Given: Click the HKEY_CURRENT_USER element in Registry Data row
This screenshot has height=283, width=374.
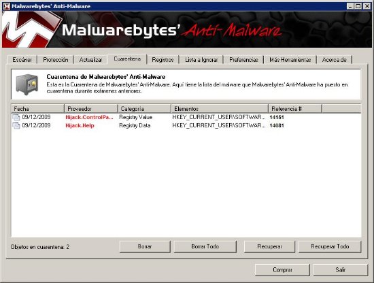Looking at the screenshot, I should [219, 125].
